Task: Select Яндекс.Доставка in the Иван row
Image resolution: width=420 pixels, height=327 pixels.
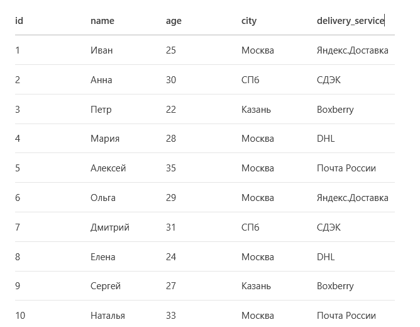Action: tap(353, 50)
